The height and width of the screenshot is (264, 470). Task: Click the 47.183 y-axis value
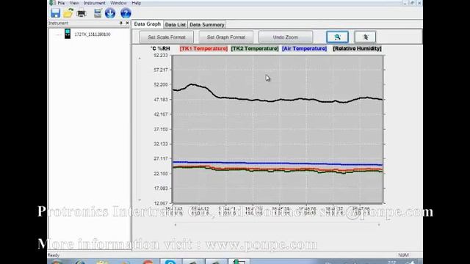click(x=161, y=100)
